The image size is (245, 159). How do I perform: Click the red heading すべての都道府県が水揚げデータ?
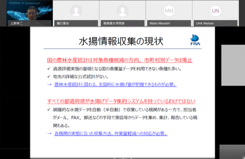click(x=121, y=101)
